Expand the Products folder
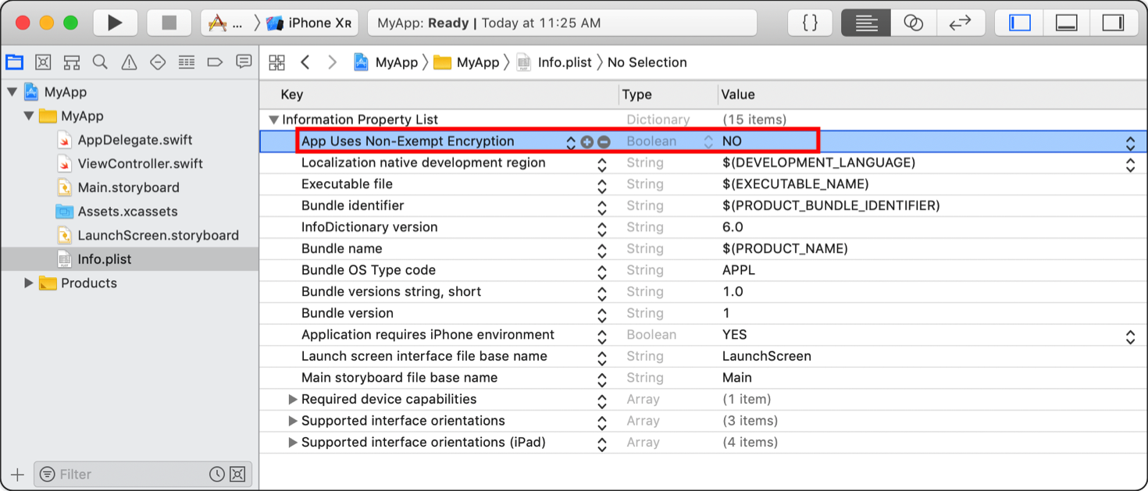This screenshot has width=1148, height=491. pyautogui.click(x=29, y=283)
